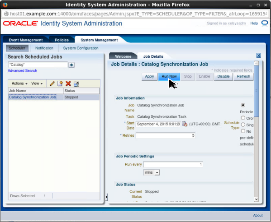Switch to the Welcome tab
Screen dimensions: 271x222
[x=123, y=56]
